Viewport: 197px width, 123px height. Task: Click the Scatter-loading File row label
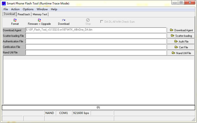(x=13, y=36)
